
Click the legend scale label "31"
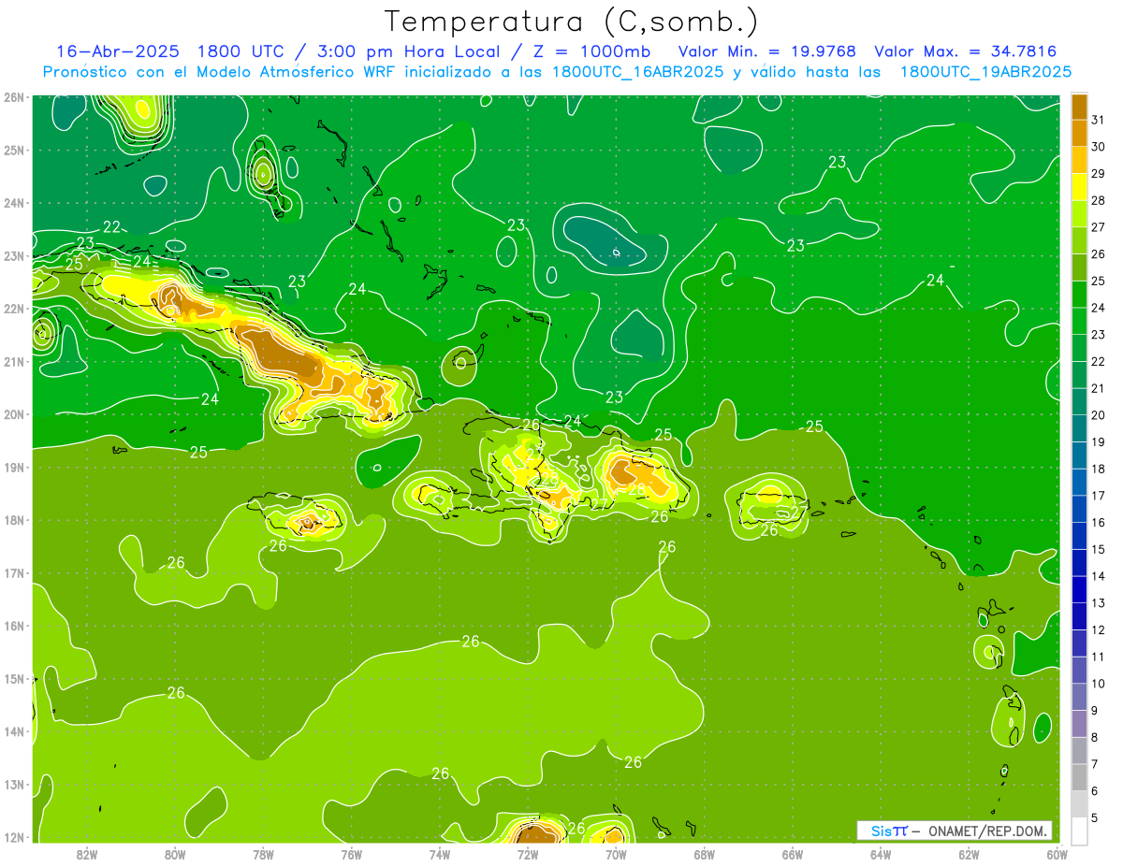1099,119
